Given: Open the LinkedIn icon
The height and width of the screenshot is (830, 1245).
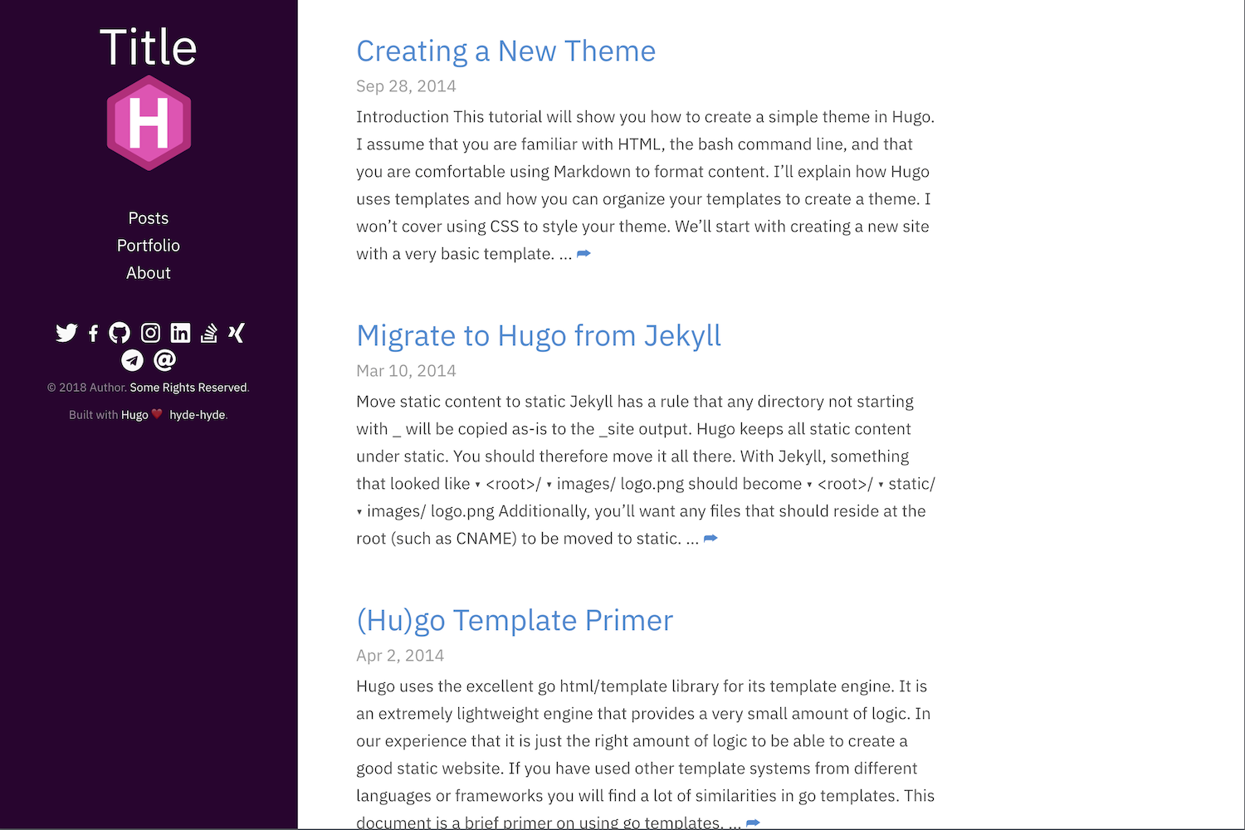Looking at the screenshot, I should (x=180, y=333).
